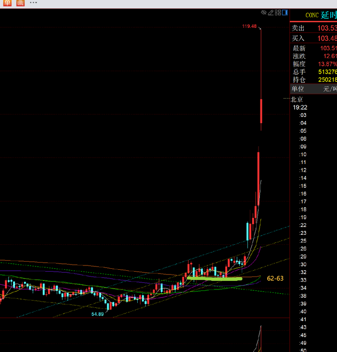Click the 54.89 low price marker
337x352 pixels.
click(98, 314)
